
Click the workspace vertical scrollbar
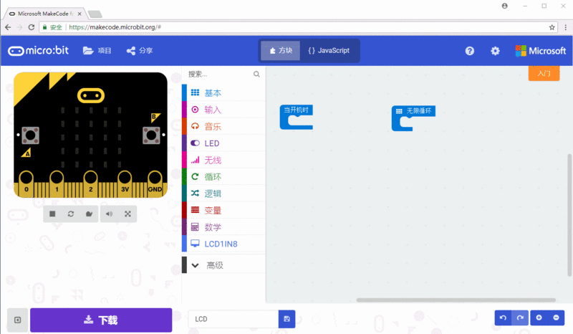(x=569, y=215)
